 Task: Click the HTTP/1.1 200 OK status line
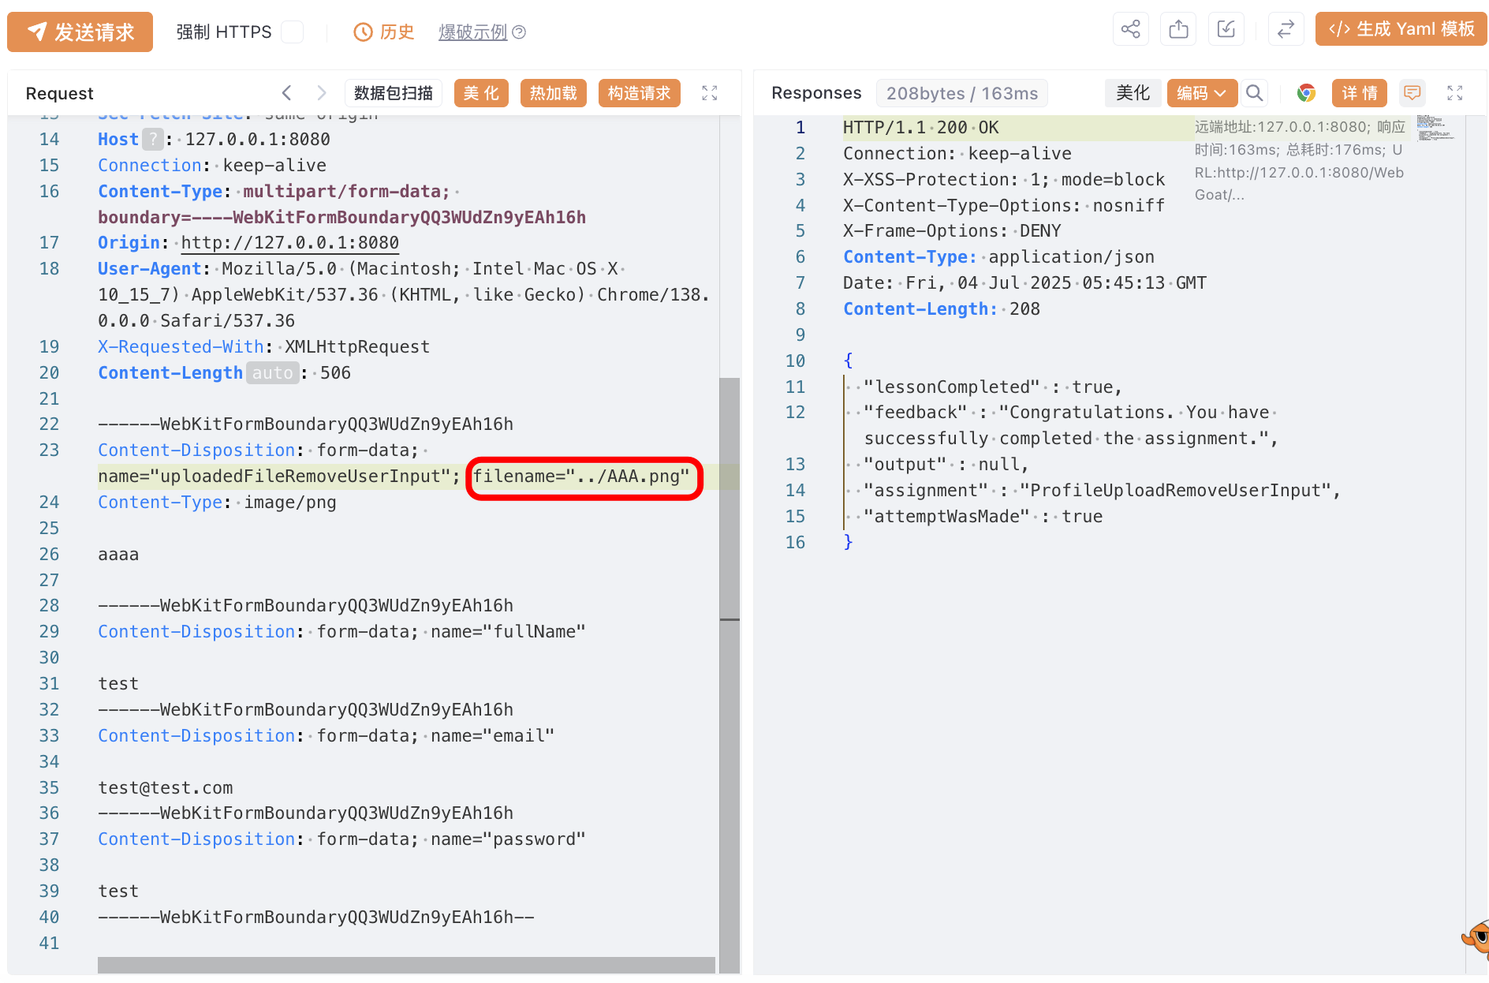[920, 128]
